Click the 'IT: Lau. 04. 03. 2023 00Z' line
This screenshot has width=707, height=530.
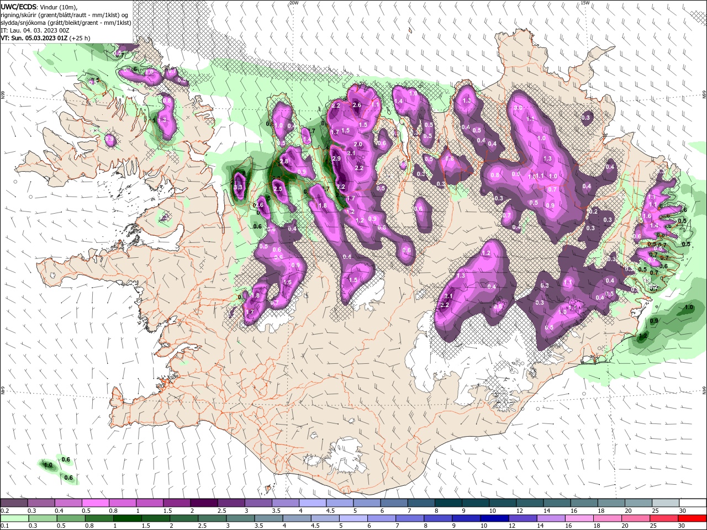(x=34, y=30)
